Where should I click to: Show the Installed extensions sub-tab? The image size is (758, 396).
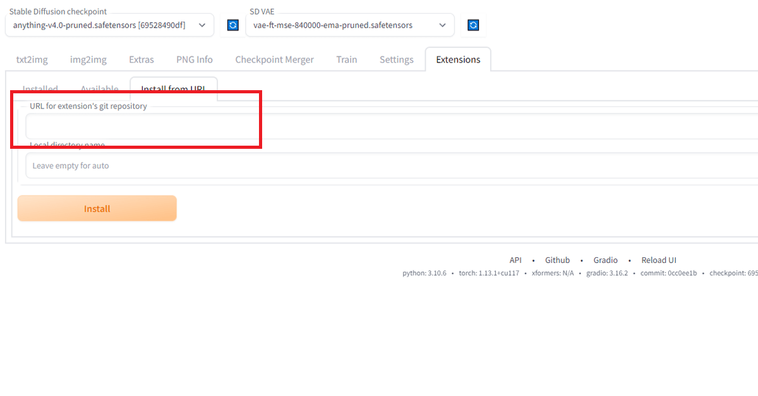tap(40, 89)
